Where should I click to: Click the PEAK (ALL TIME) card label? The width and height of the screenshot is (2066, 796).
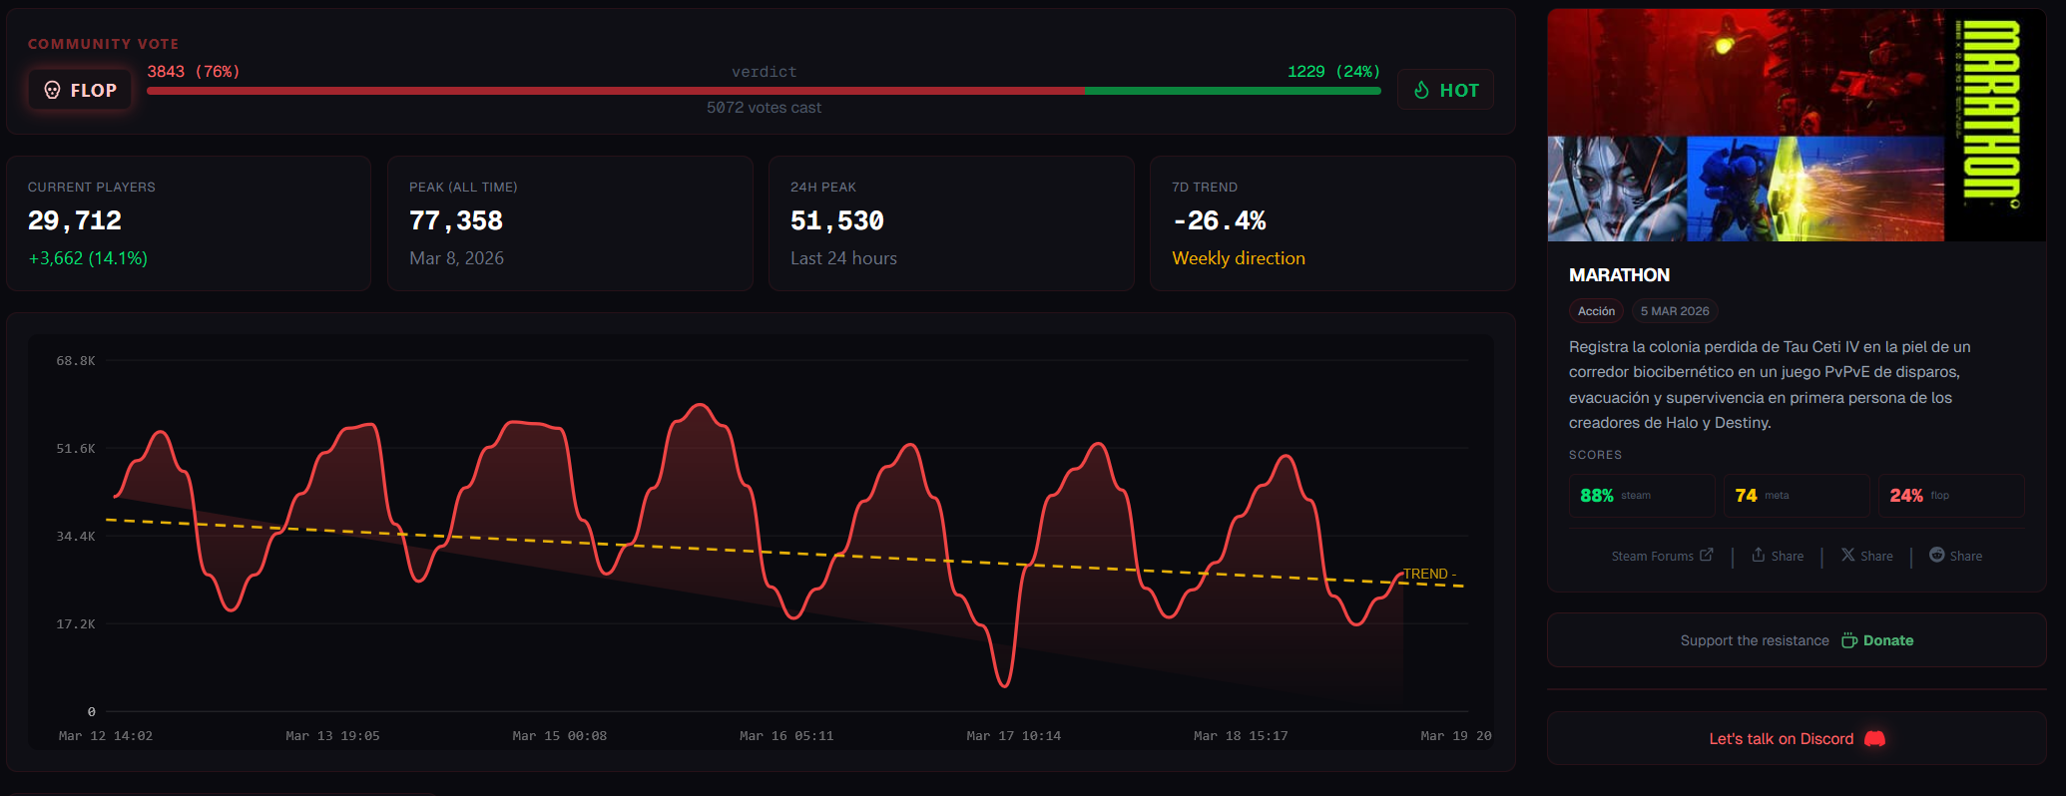(x=463, y=188)
